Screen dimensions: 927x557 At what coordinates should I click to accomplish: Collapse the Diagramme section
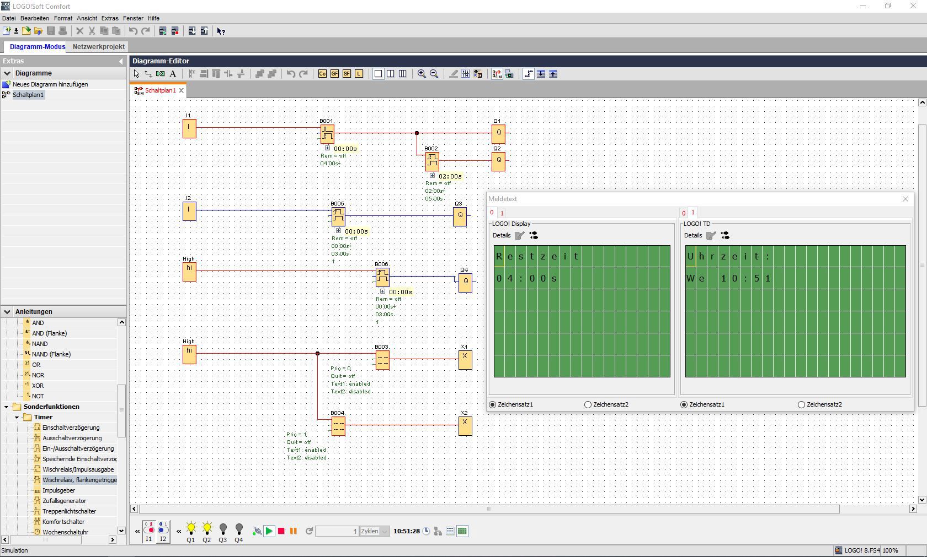click(x=7, y=73)
